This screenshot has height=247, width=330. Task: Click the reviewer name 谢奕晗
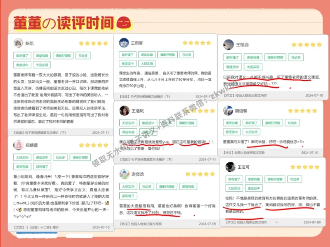[138, 174]
